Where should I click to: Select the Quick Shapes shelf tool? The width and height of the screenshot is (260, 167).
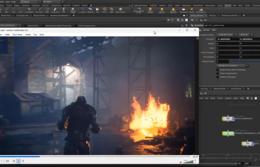pos(121,10)
